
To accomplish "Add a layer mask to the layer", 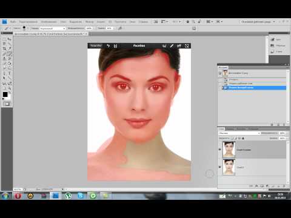I will point(262,186).
